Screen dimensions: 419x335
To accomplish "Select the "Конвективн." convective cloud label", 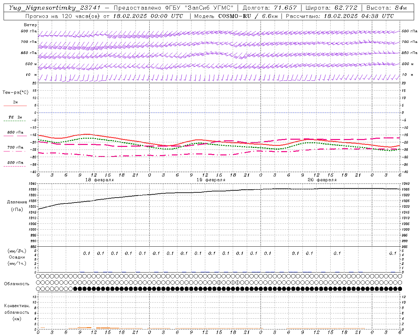I will click(x=17, y=306).
